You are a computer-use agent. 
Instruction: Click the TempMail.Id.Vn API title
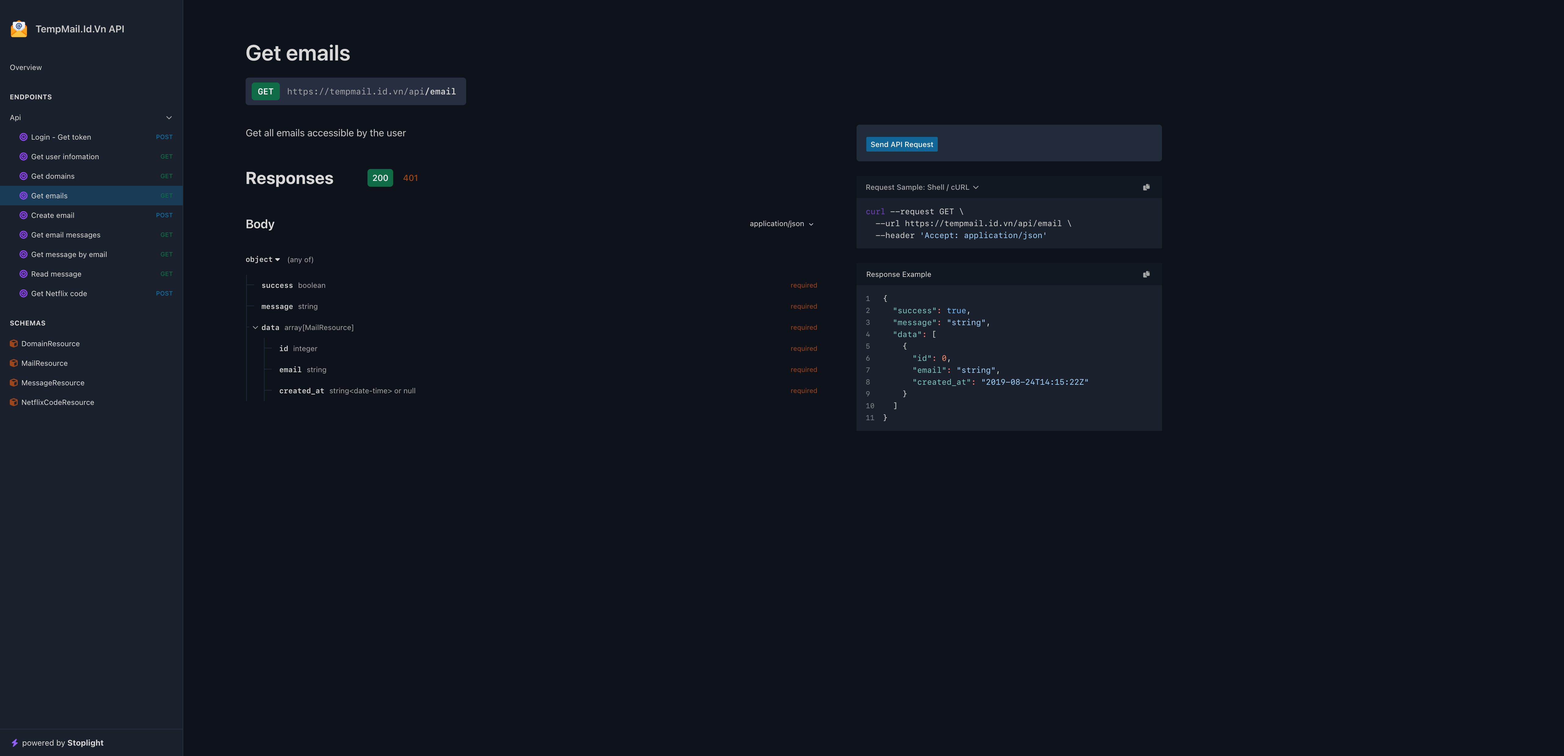pyautogui.click(x=79, y=28)
